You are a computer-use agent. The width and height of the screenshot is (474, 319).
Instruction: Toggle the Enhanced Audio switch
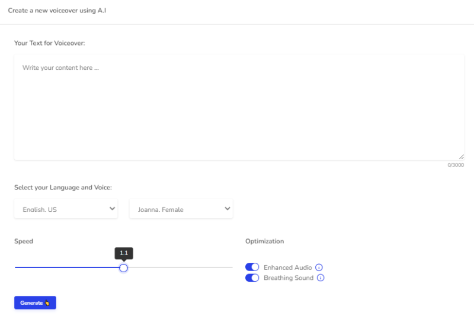click(252, 268)
